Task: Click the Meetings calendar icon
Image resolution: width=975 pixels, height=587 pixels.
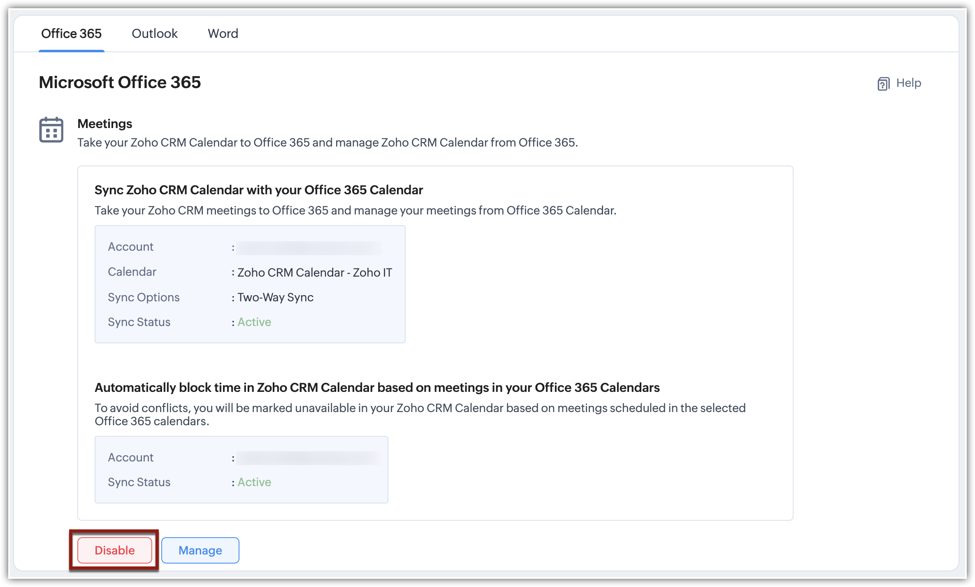Action: click(51, 130)
